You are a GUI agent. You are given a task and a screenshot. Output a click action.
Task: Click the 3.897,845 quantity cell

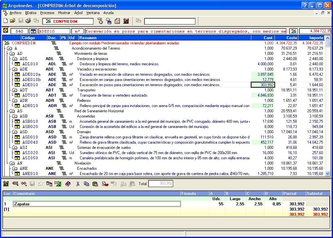(263, 74)
